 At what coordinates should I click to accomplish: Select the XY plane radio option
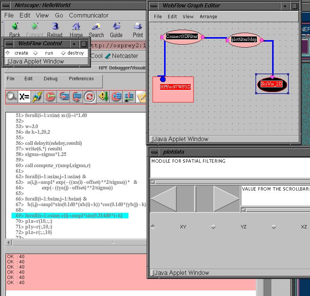[x=153, y=227]
